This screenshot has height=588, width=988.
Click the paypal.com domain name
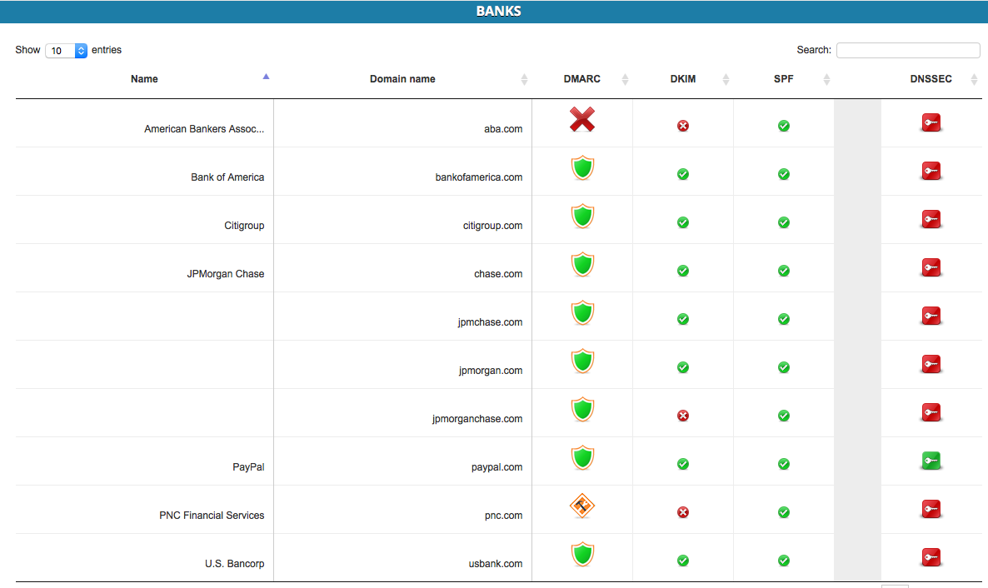point(496,467)
